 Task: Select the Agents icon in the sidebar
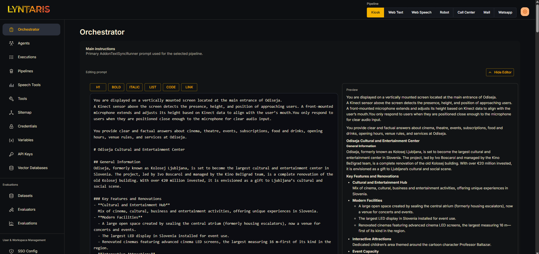[11, 43]
